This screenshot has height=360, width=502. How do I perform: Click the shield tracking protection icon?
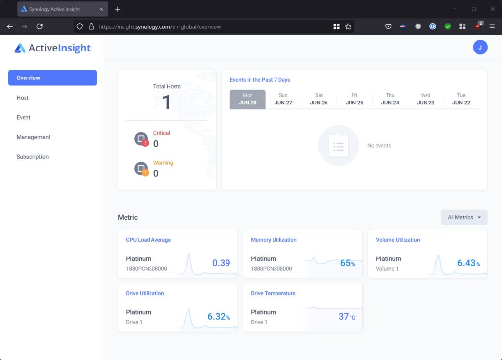80,26
